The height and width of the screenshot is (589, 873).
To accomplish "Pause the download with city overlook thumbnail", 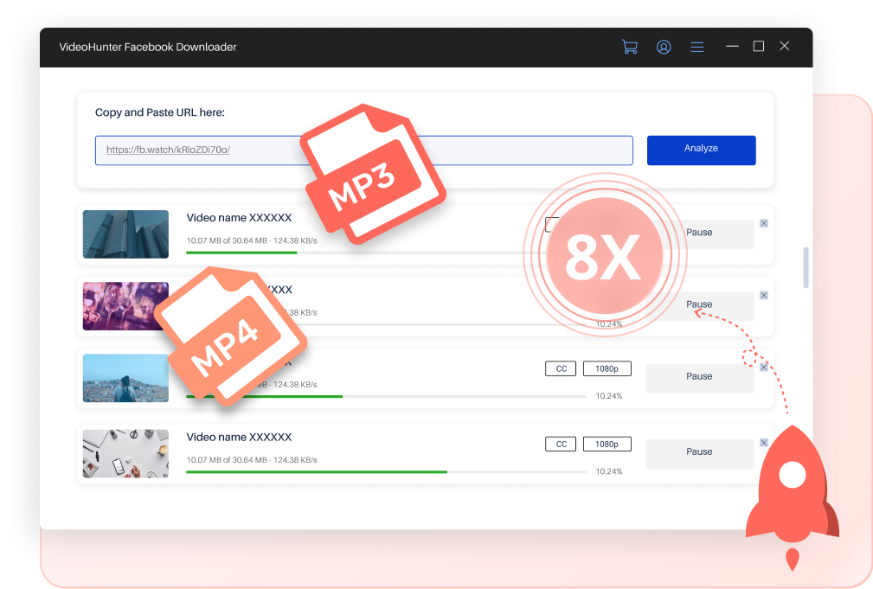I will [x=699, y=378].
